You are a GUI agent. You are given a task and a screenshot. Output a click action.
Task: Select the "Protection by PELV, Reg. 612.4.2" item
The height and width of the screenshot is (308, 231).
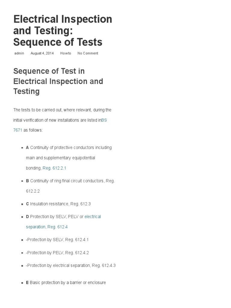tap(57, 253)
